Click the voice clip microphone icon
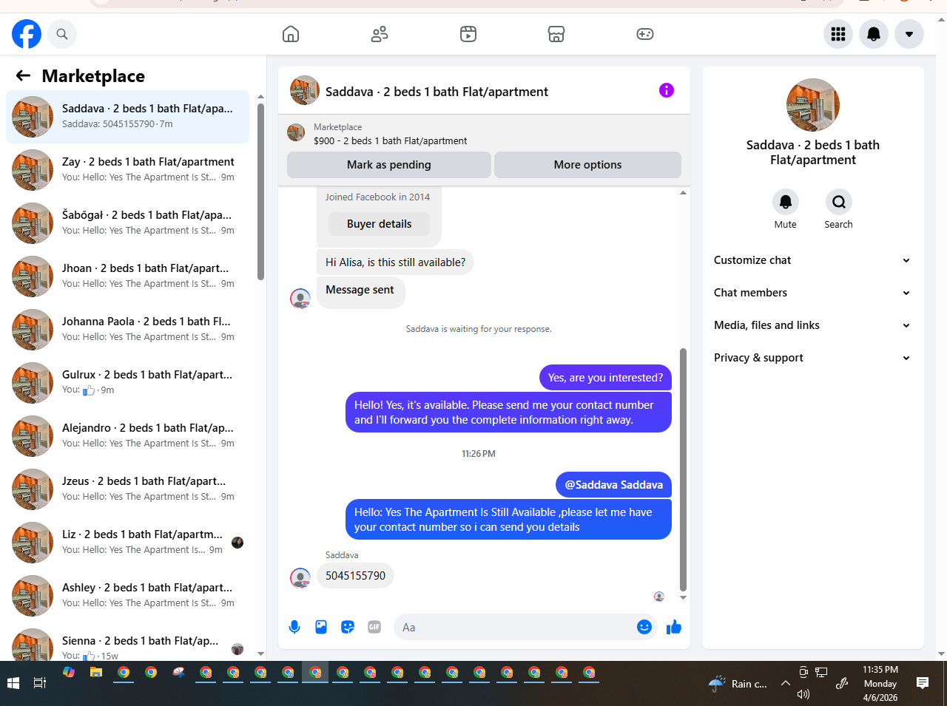The image size is (947, 706). (294, 627)
